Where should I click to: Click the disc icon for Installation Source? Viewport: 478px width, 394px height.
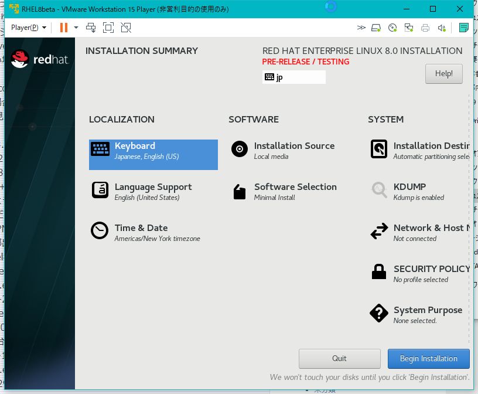(240, 149)
